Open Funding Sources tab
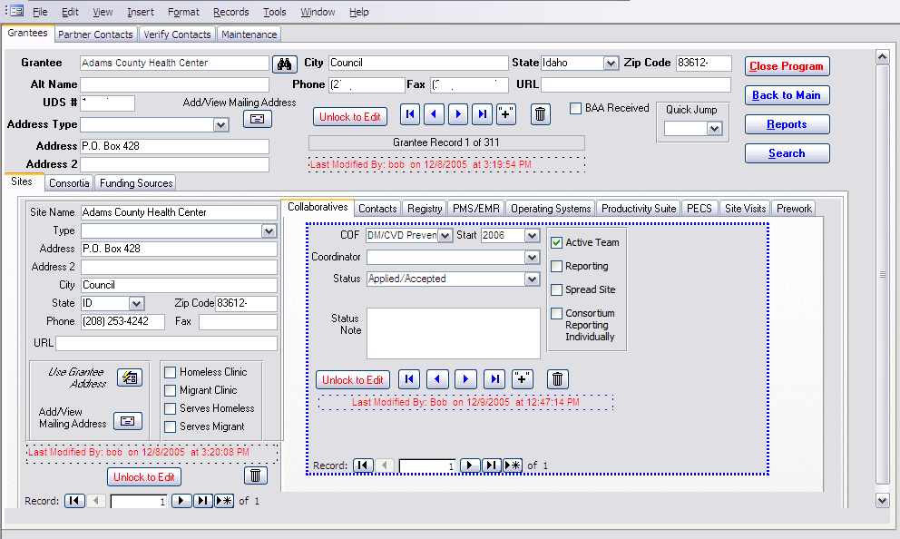The image size is (900, 539). [x=136, y=183]
